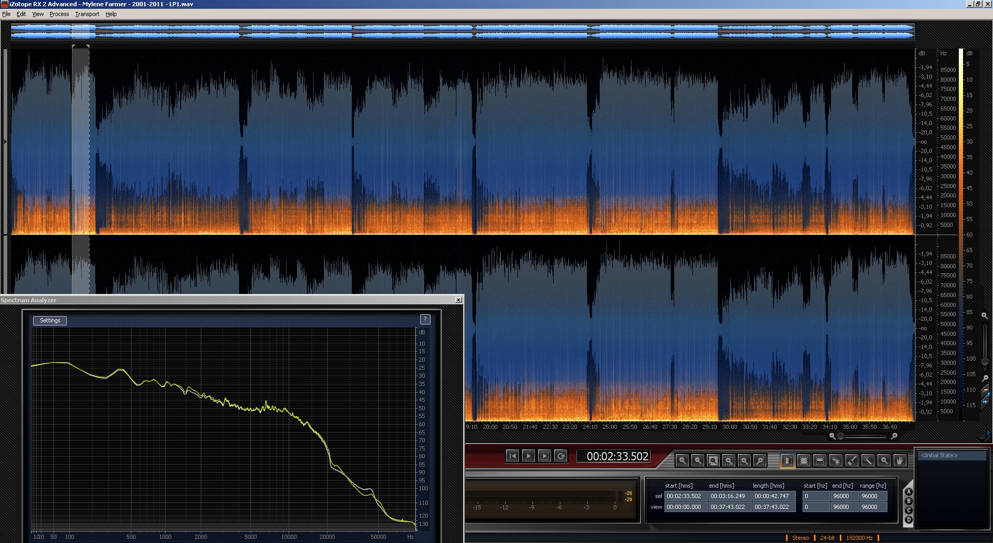993x543 pixels.
Task: Select the brush selection tool
Action: (x=852, y=460)
